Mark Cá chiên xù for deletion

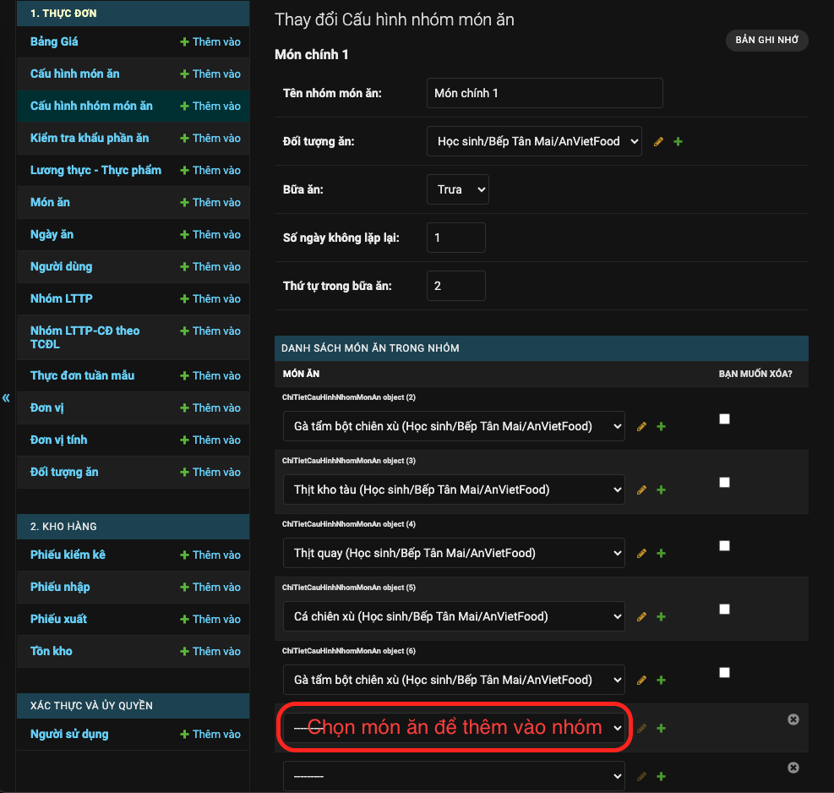point(724,609)
